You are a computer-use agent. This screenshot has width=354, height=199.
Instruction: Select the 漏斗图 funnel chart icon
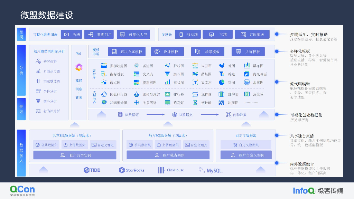click(x=167, y=74)
